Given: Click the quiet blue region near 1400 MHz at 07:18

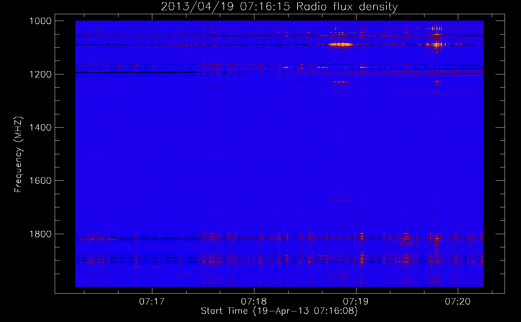Looking at the screenshot, I should [x=254, y=128].
